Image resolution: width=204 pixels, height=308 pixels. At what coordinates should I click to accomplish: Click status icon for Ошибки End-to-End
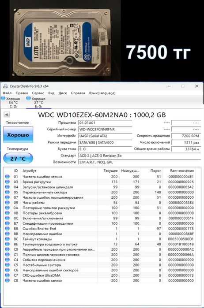pos(7,229)
